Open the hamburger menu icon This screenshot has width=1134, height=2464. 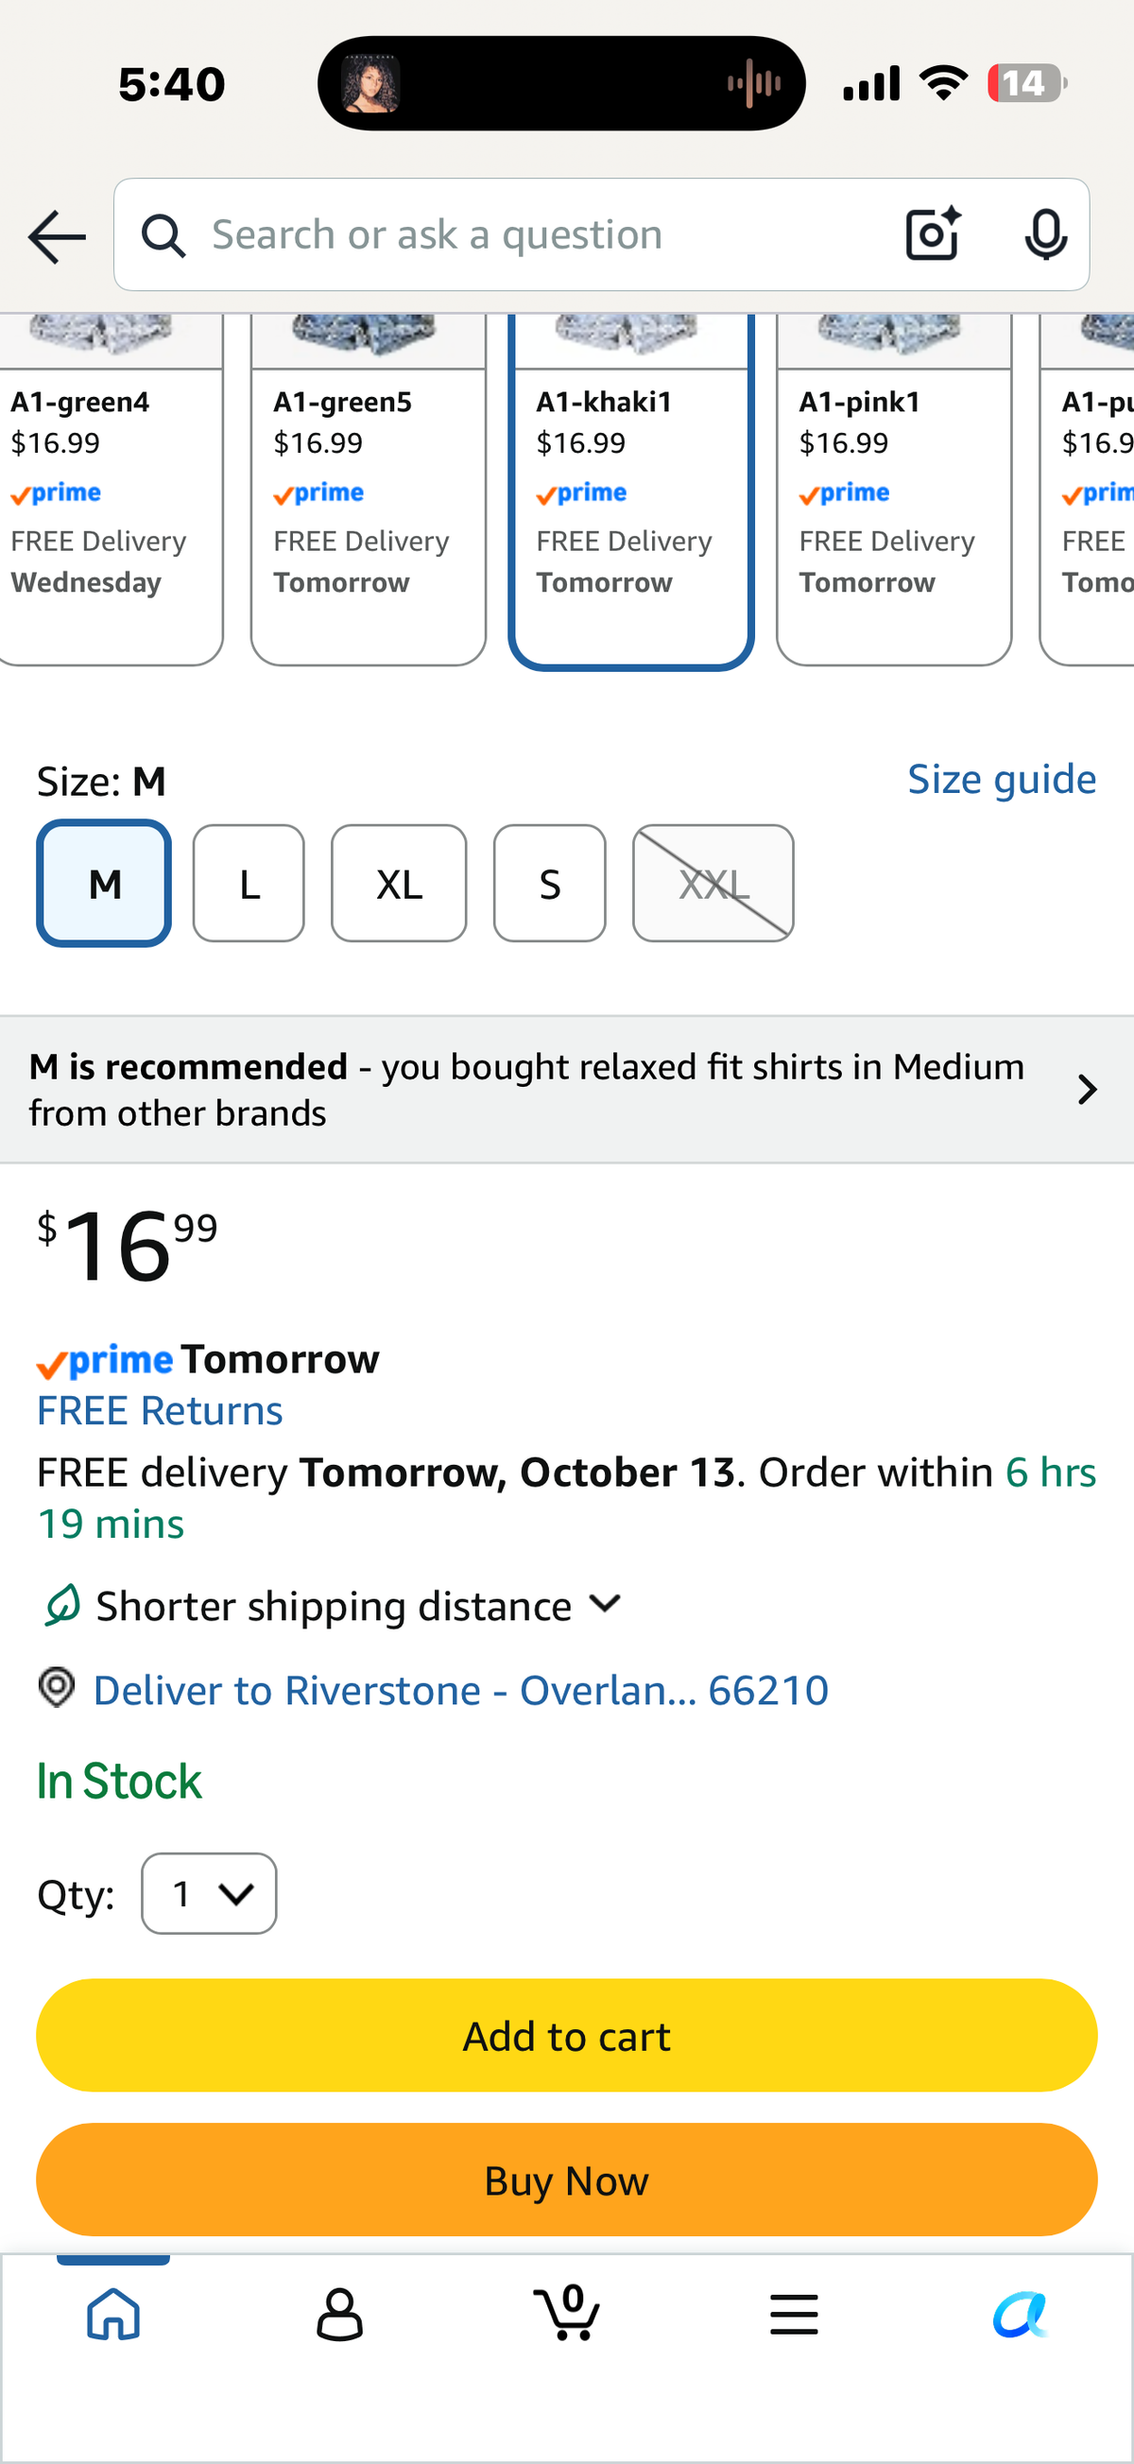pos(794,2314)
